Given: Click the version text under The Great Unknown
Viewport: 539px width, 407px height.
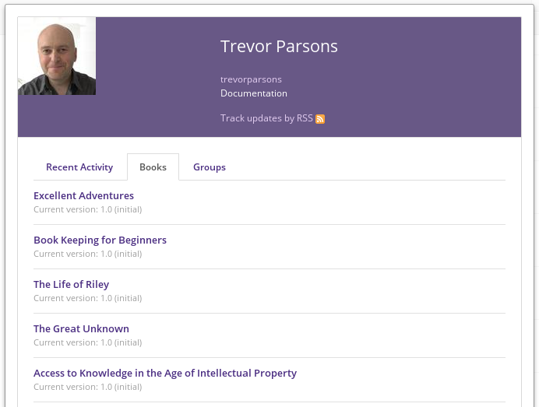Looking at the screenshot, I should click(88, 342).
